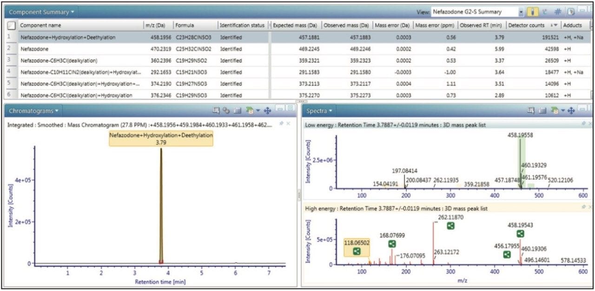
Task: Click the fragment icon under the 118.06502 peak label
Action: coord(357,251)
